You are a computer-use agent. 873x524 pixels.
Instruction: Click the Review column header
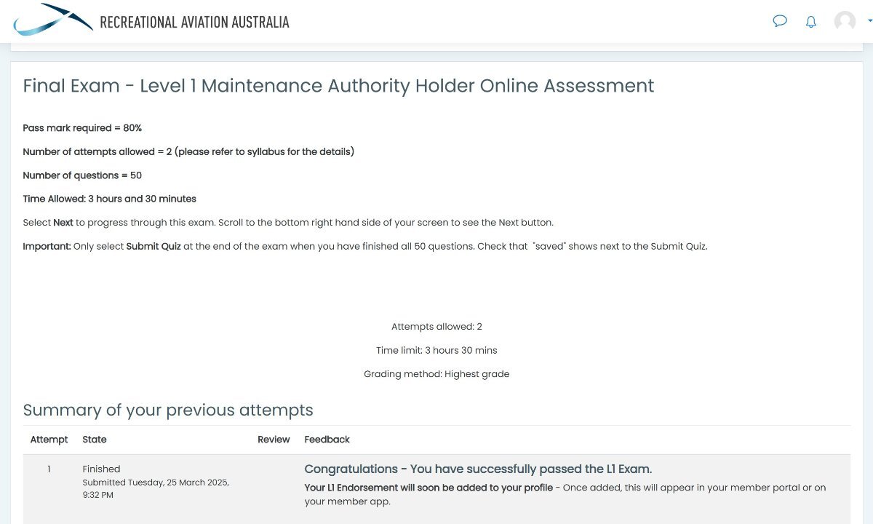pyautogui.click(x=274, y=440)
